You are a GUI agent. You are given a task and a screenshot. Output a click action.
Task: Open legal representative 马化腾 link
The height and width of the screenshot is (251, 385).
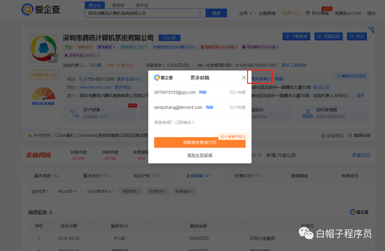pos(95,65)
